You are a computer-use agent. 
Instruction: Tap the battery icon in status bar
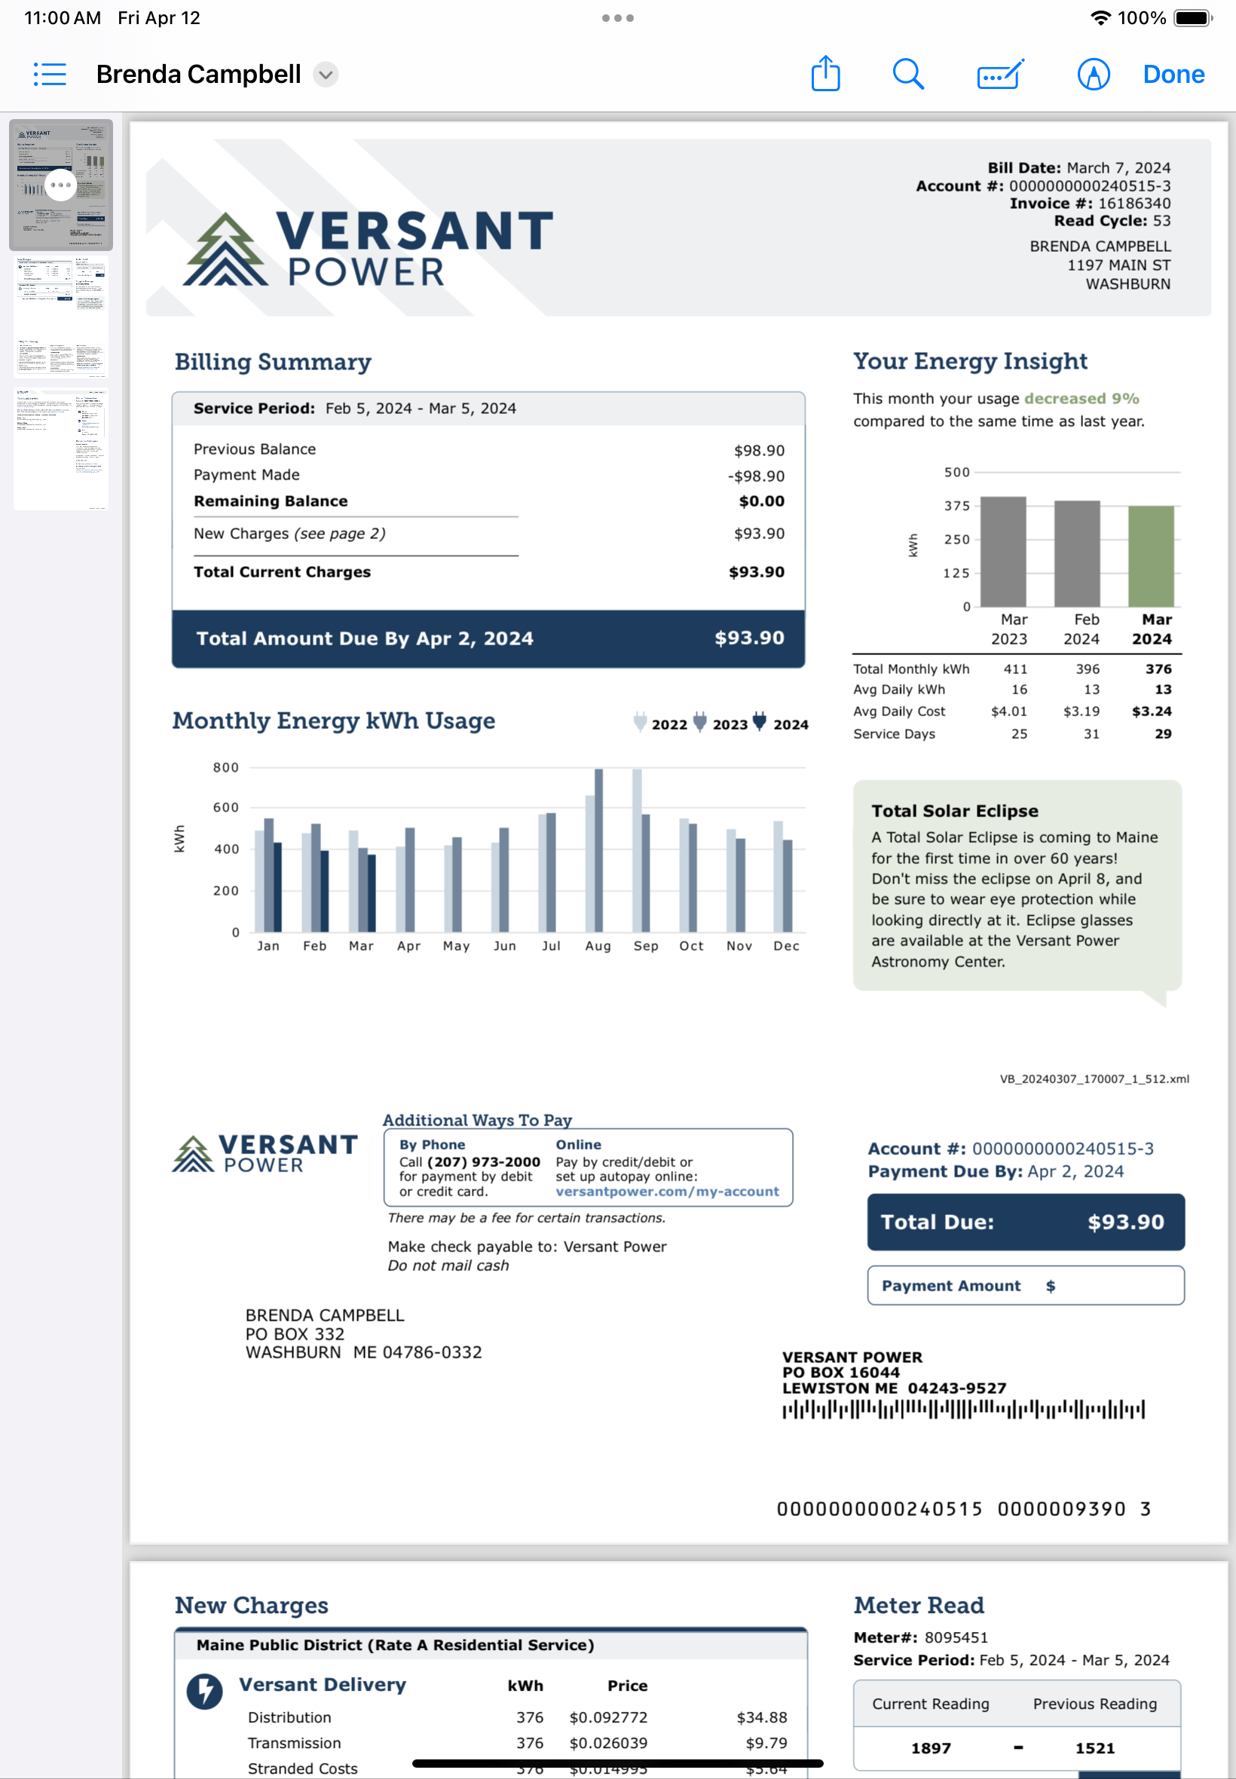1192,18
